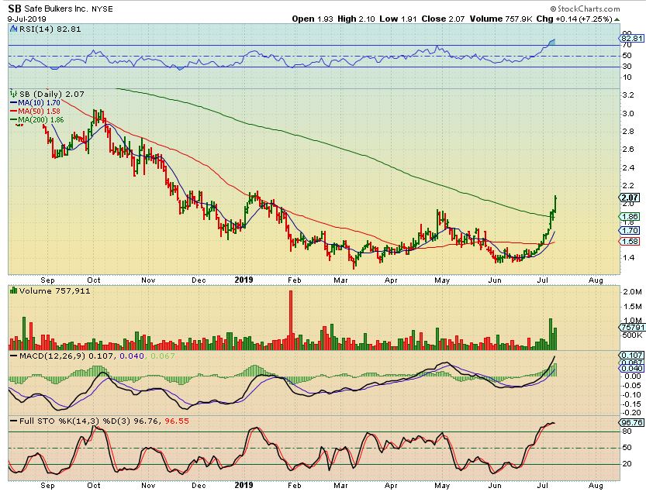Viewport: 646px width, 495px height.
Task: Click the SB (Daily) candlestick legend icon
Action: (x=14, y=93)
